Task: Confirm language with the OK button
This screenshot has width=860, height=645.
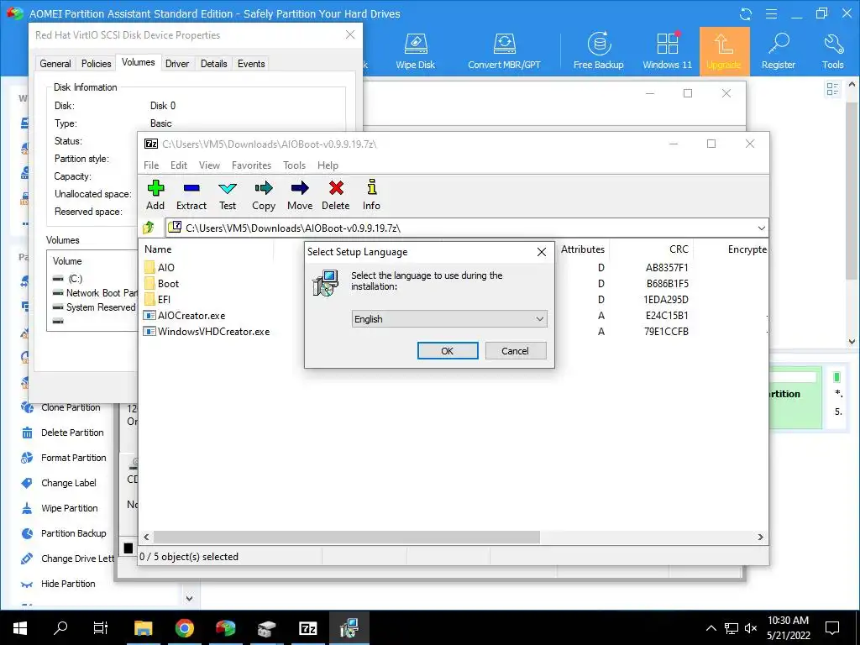Action: pyautogui.click(x=448, y=351)
